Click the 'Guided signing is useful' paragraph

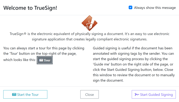(x=134, y=64)
